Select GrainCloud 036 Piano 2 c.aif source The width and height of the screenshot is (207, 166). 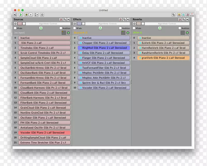(x=44, y=108)
